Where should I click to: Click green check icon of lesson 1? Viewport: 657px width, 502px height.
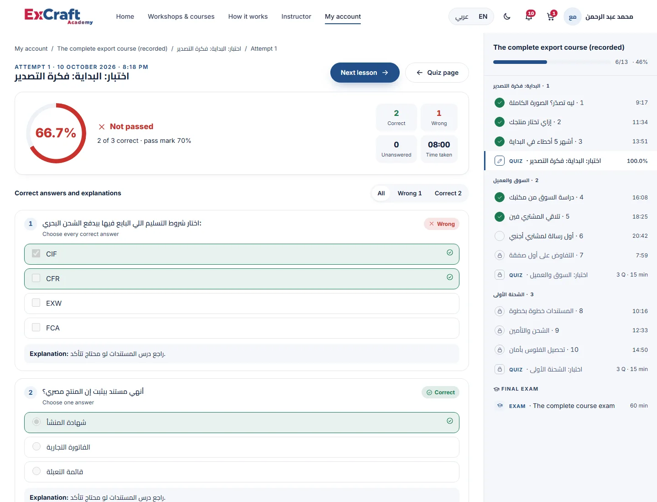[x=500, y=103]
